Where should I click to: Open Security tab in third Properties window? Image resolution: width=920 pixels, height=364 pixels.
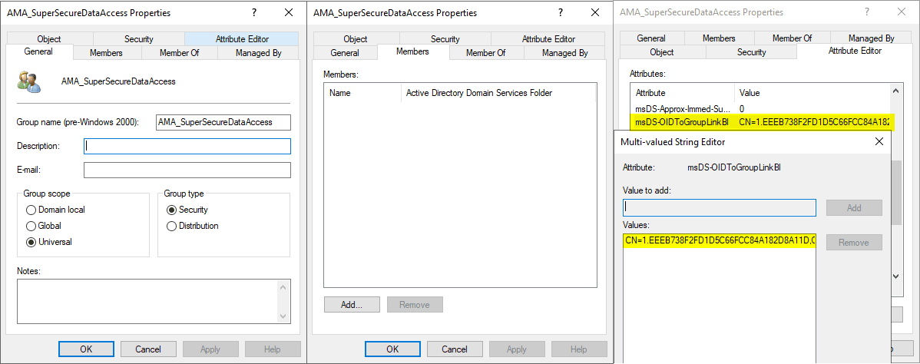tap(752, 52)
